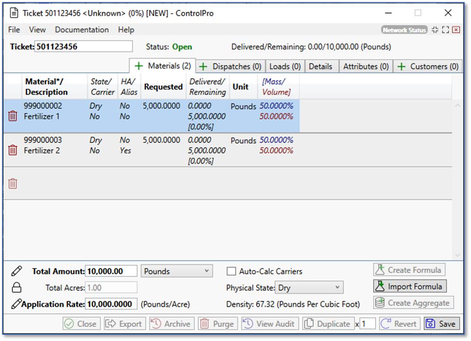
Task: Click the materials list vertical scrollbar down arrow
Action: tap(457, 255)
